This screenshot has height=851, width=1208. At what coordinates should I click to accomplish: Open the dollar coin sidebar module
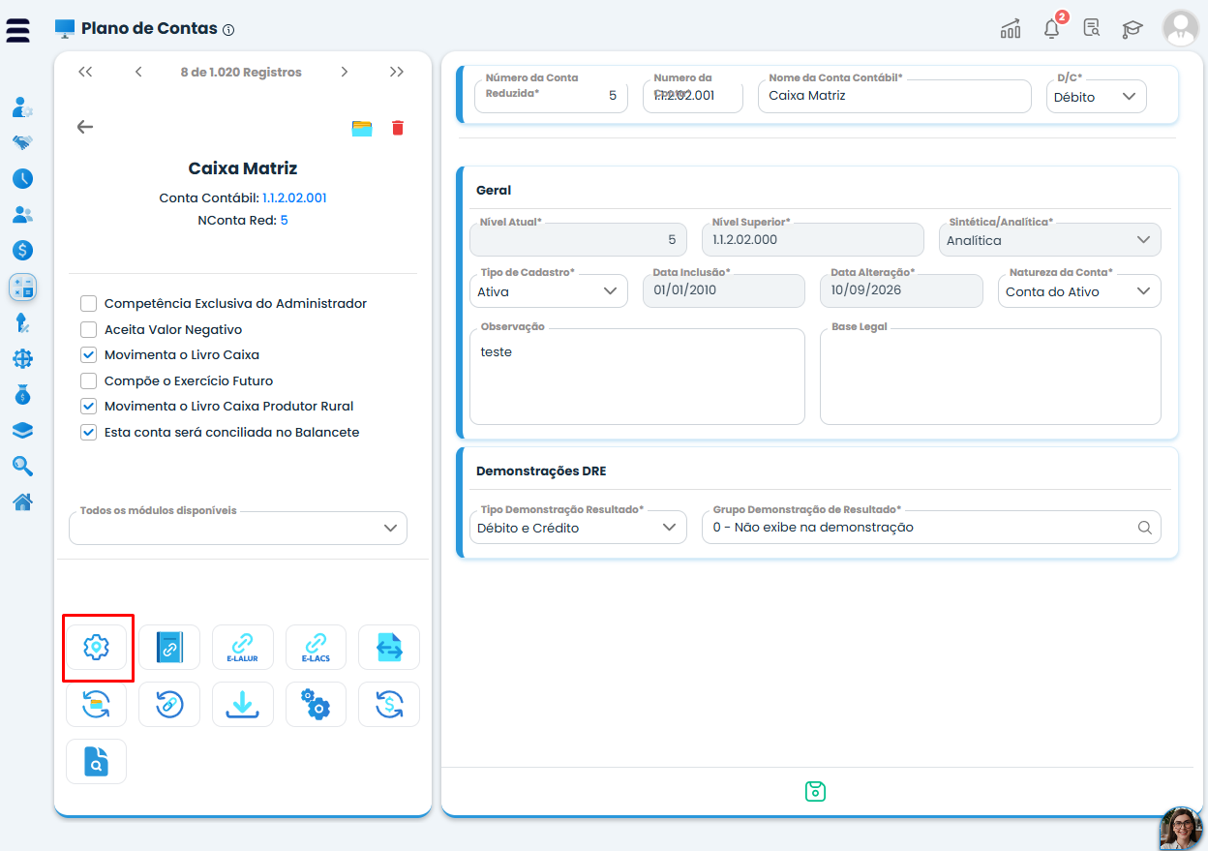tap(23, 250)
